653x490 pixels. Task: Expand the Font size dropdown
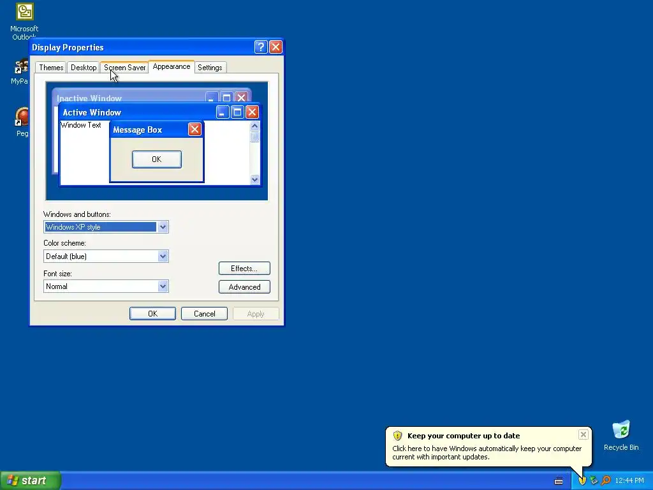tap(163, 286)
